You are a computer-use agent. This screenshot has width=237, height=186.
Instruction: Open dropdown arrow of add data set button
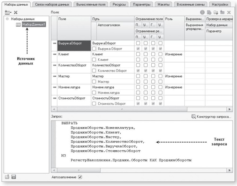tap(11, 13)
